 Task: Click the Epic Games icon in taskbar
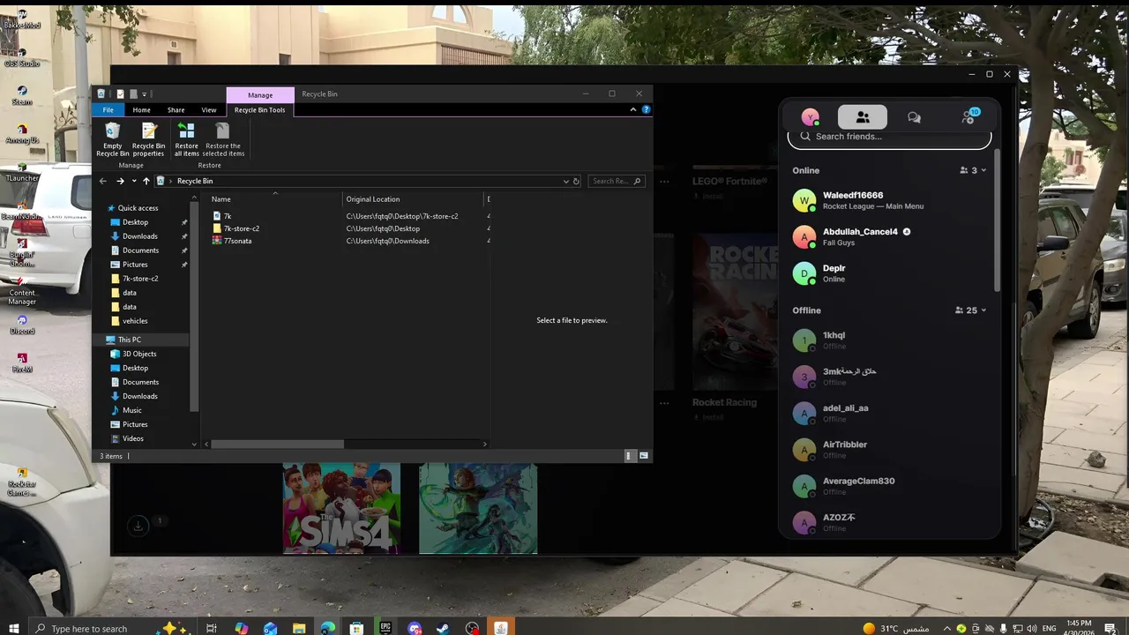point(385,628)
